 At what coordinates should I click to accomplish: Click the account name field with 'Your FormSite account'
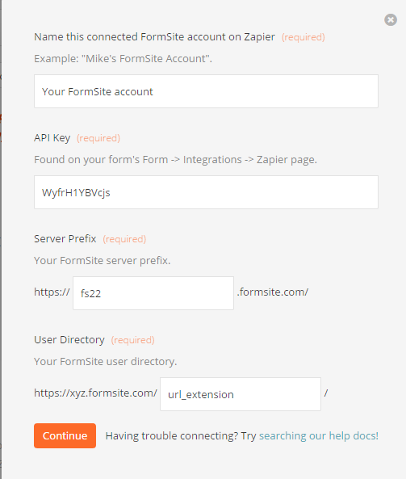pyautogui.click(x=206, y=91)
